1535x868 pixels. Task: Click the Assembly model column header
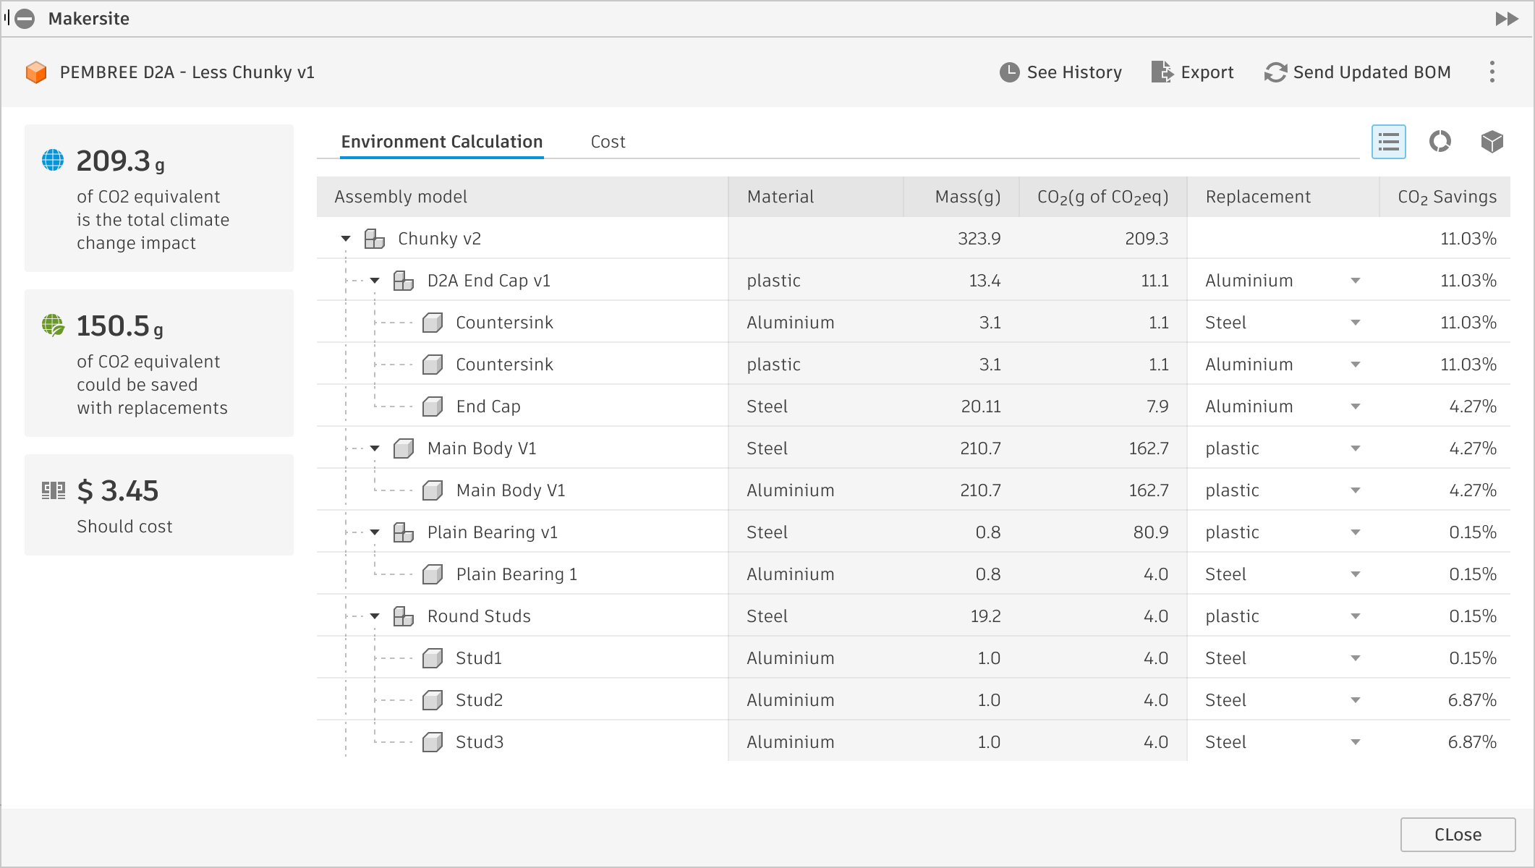click(522, 197)
